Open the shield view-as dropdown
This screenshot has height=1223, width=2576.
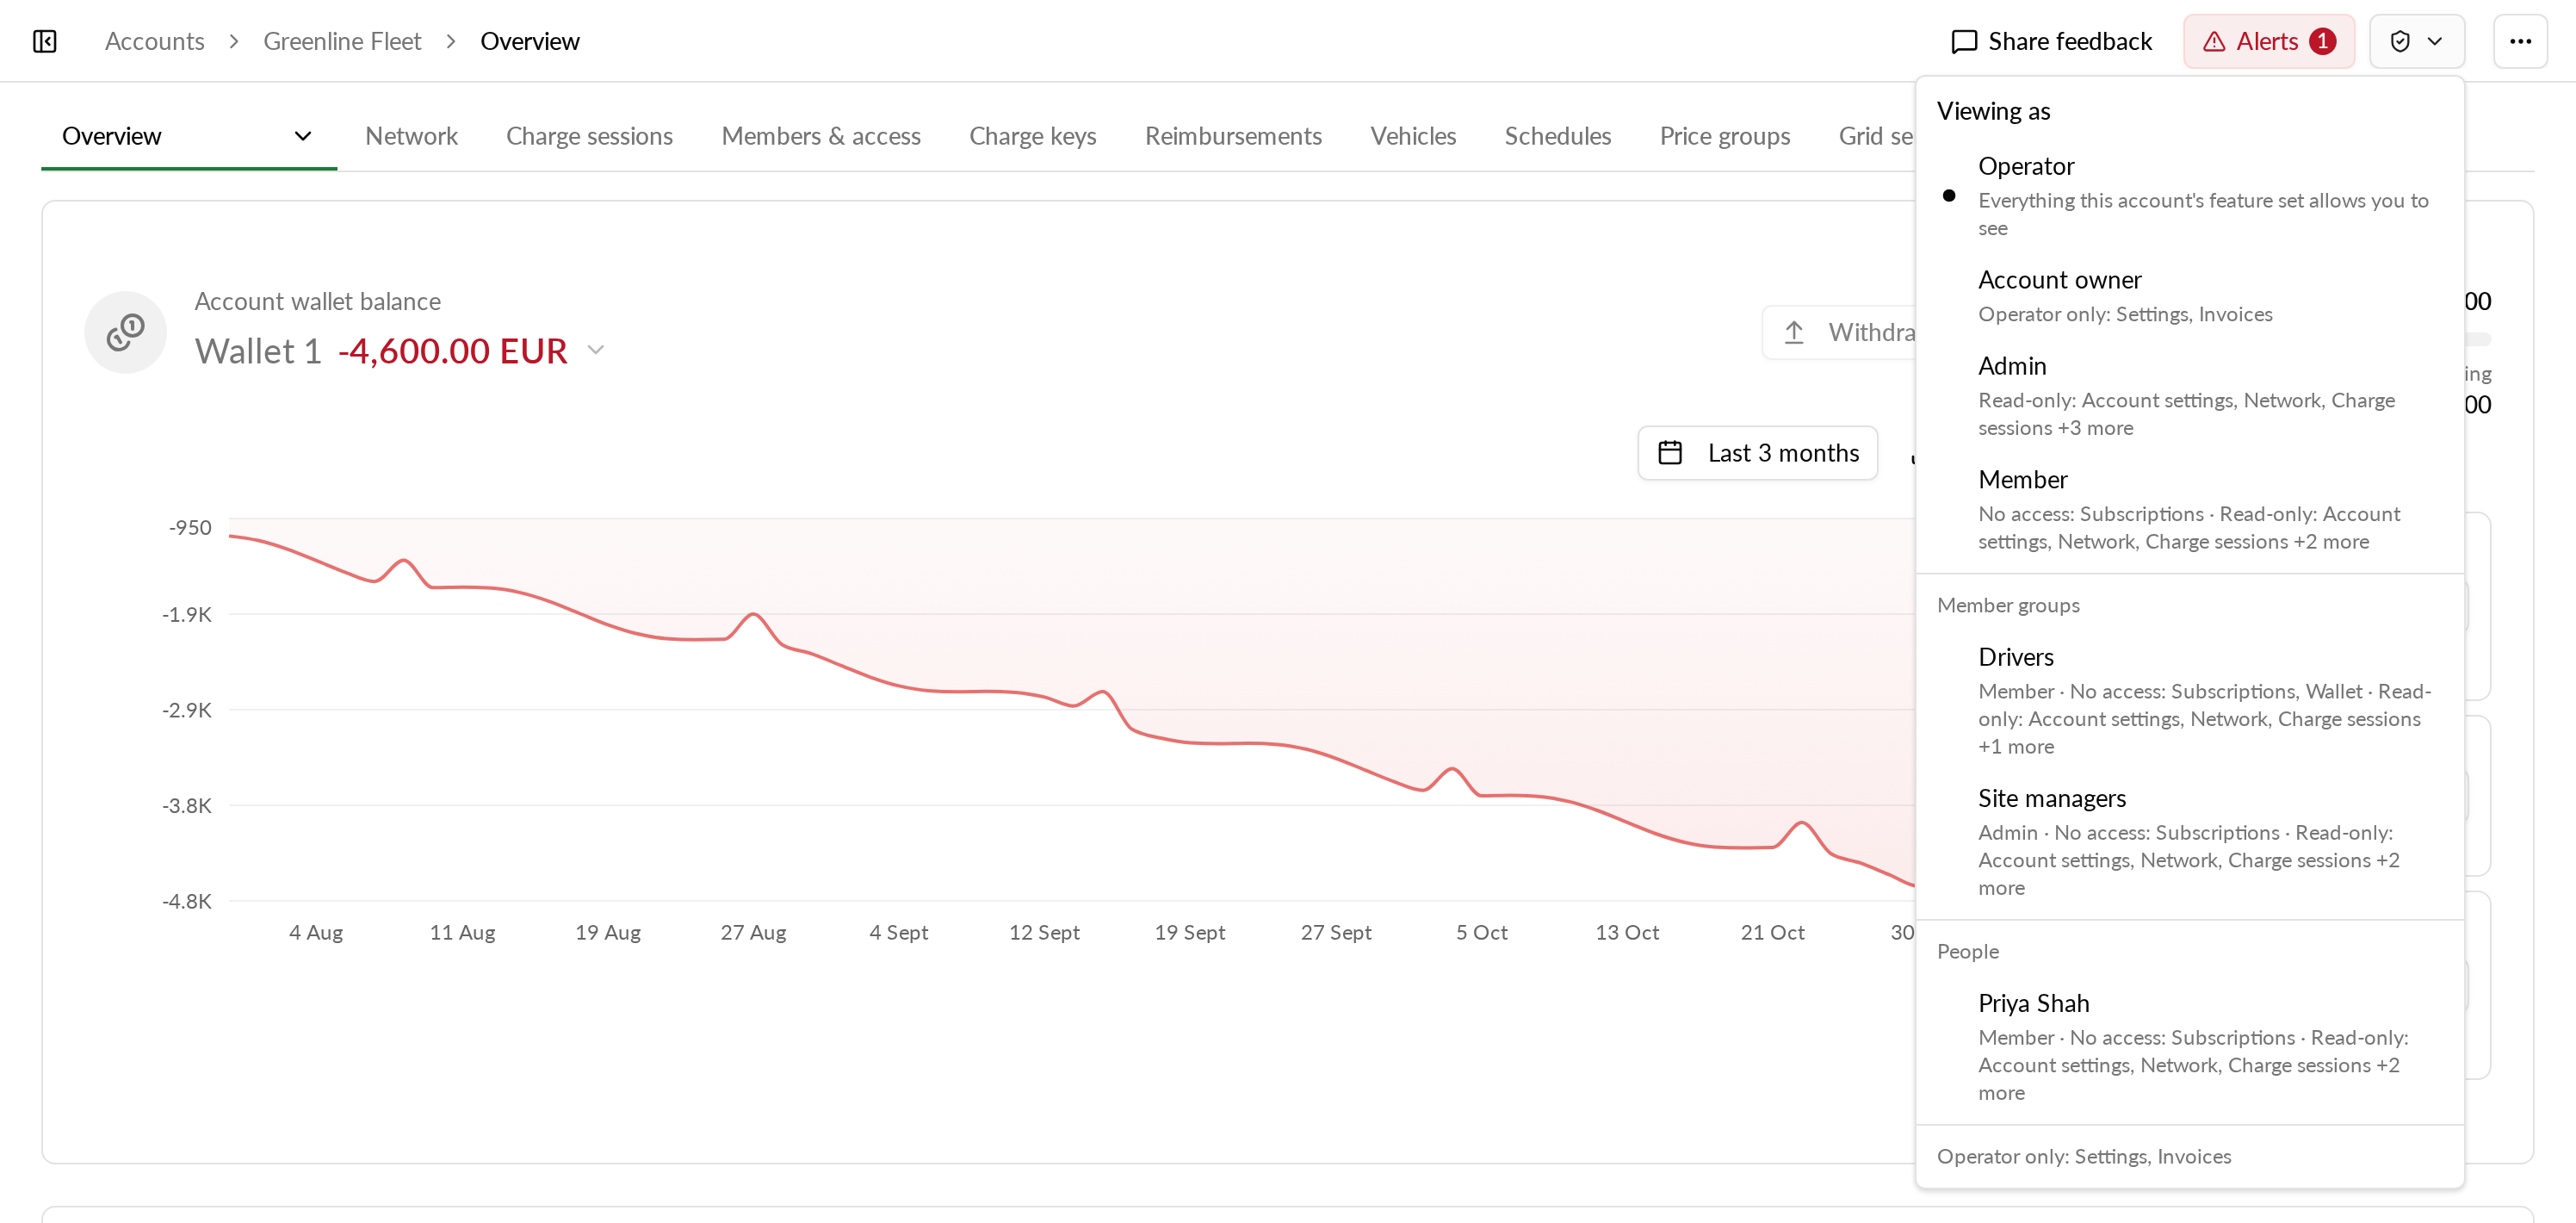coord(2416,41)
